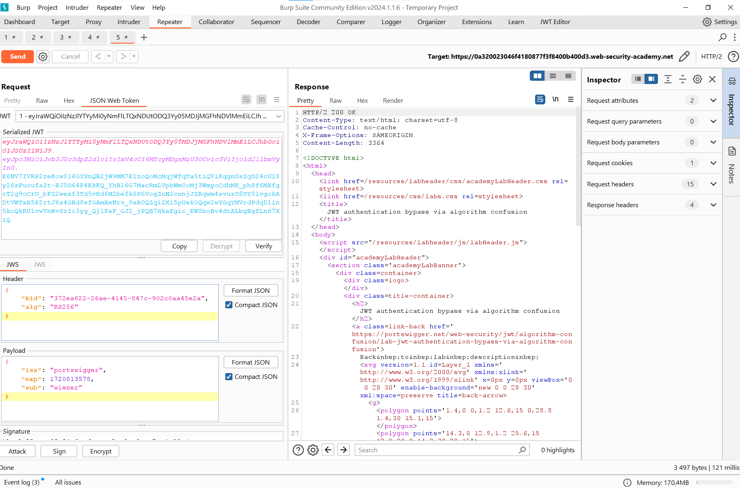Viewport: 740px width, 489px height.
Task: Send the request
Action: [18, 57]
